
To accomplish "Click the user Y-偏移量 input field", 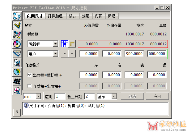I will pyautogui.click(x=112, y=54).
